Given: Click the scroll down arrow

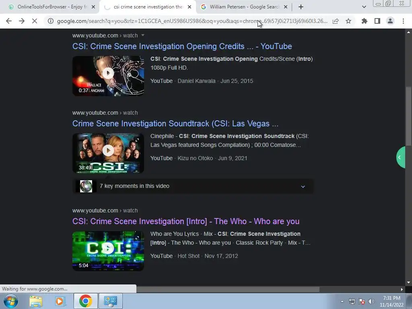Looking at the screenshot, I should click(x=408, y=282).
